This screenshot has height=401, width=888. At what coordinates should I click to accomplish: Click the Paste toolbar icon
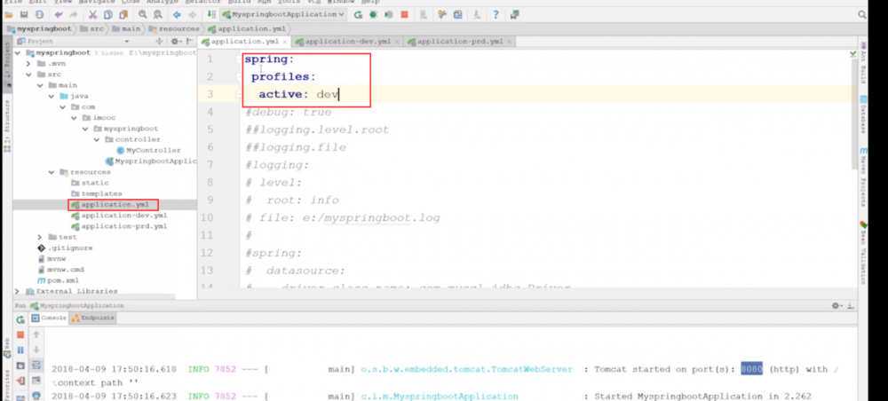123,15
